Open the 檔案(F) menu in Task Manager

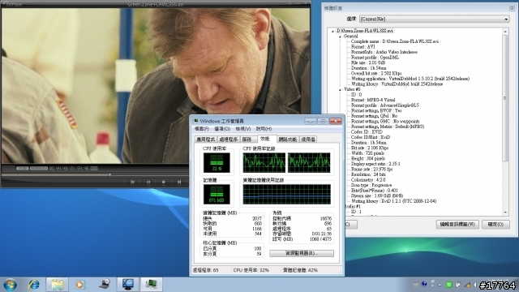coord(202,129)
